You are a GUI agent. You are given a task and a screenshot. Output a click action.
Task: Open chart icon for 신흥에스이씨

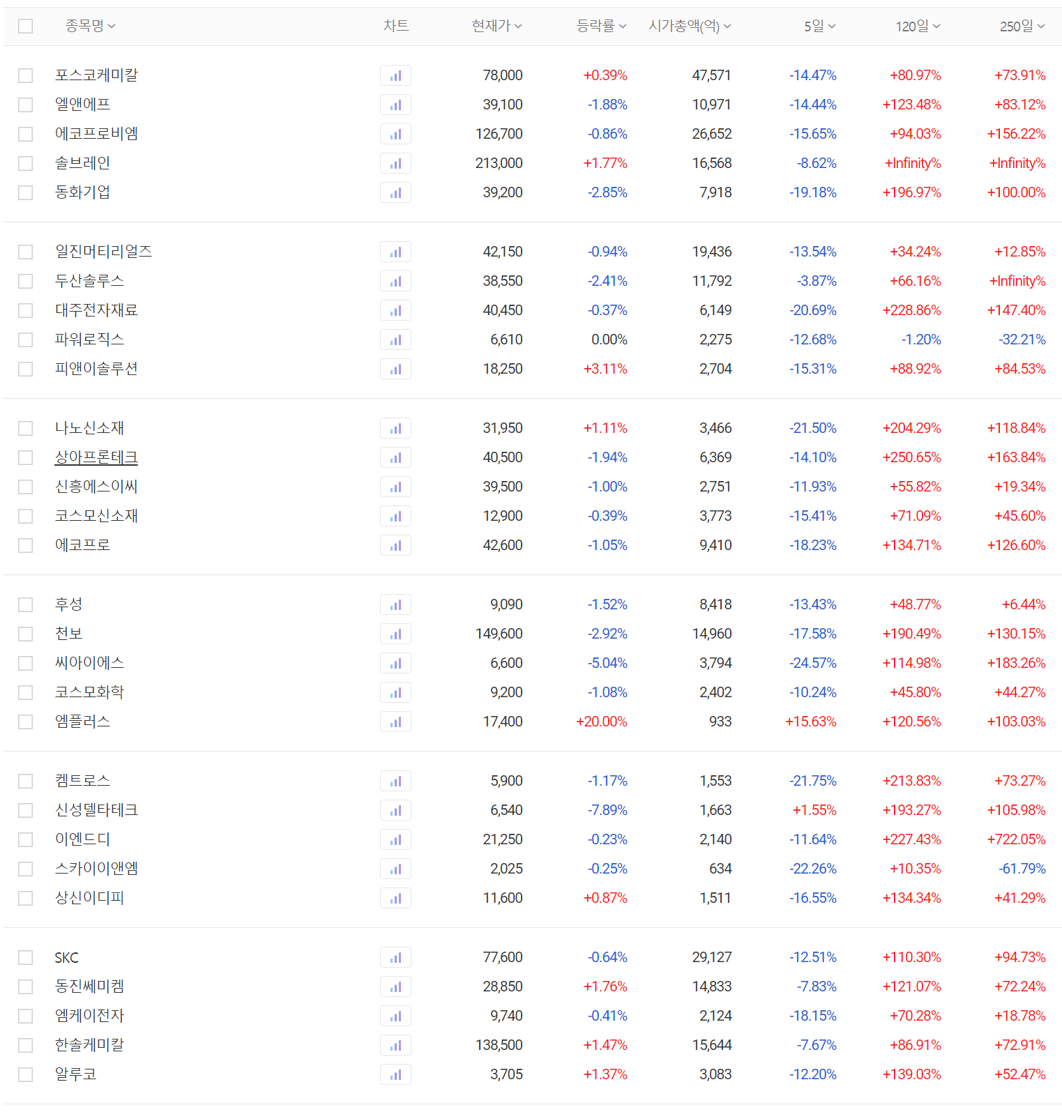[395, 487]
